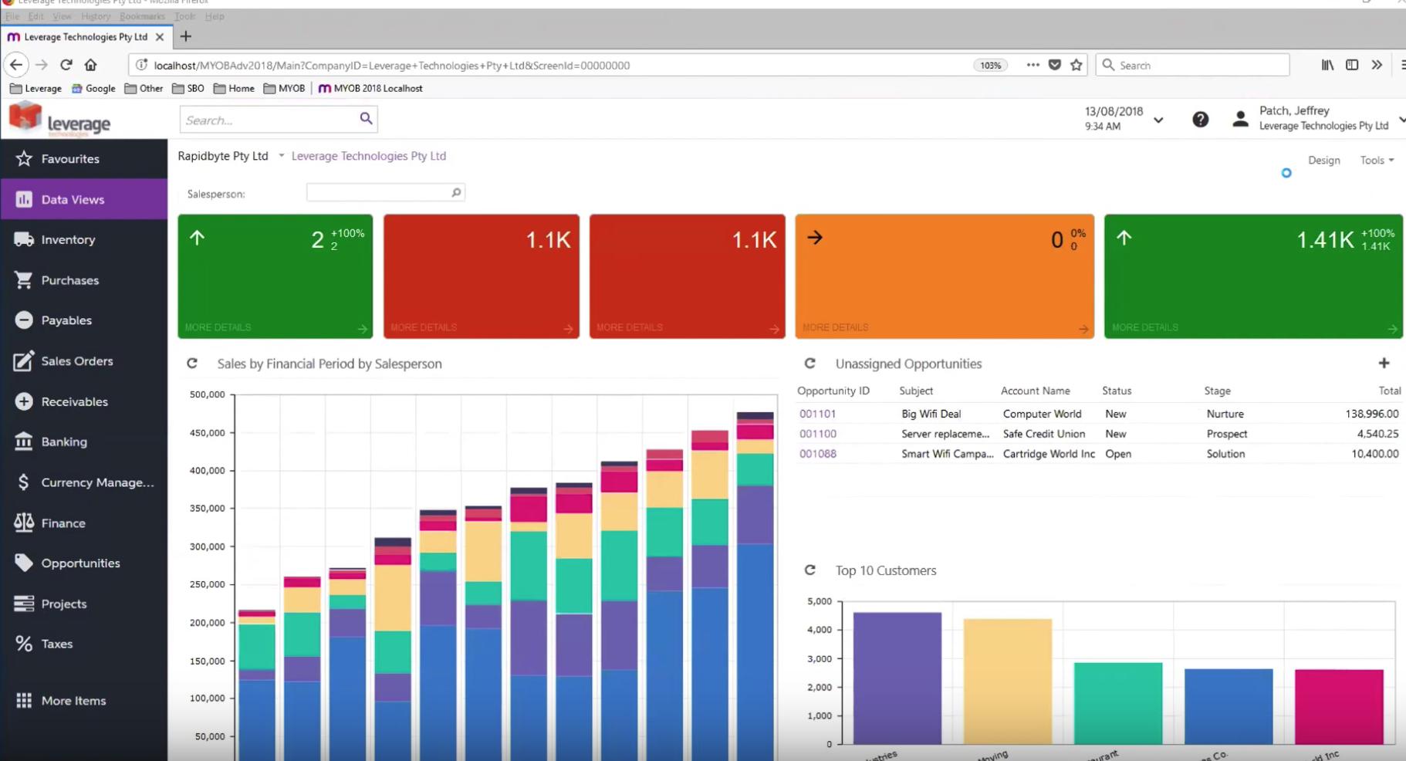This screenshot has height=761, width=1406.
Task: Expand Rapidbyte Pty Ltd company selector
Action: pyautogui.click(x=282, y=156)
